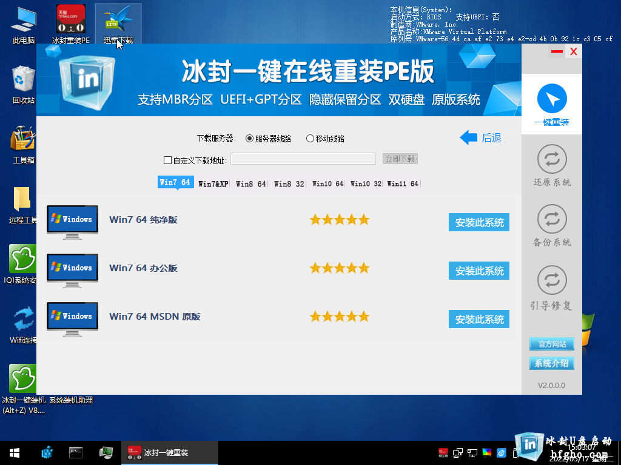Click five-star rating for Win7 64 MSDN 原版
The height and width of the screenshot is (465, 621).
coord(340,316)
